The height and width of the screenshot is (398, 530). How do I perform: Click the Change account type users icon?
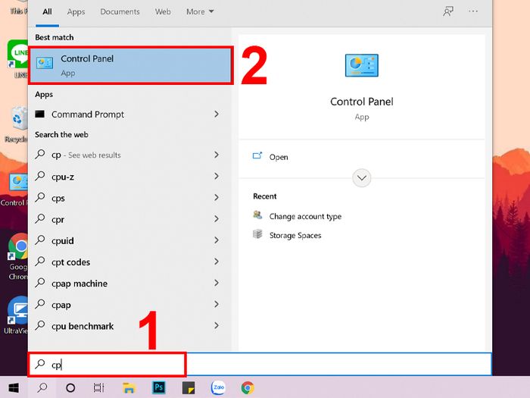[257, 215]
